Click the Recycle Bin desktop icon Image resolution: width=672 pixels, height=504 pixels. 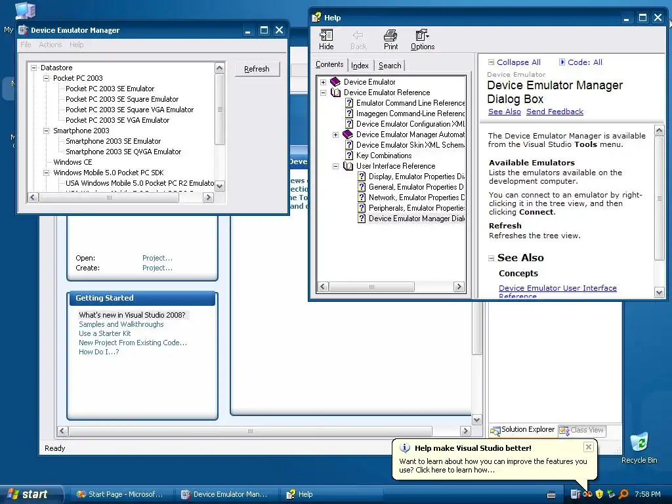click(639, 442)
